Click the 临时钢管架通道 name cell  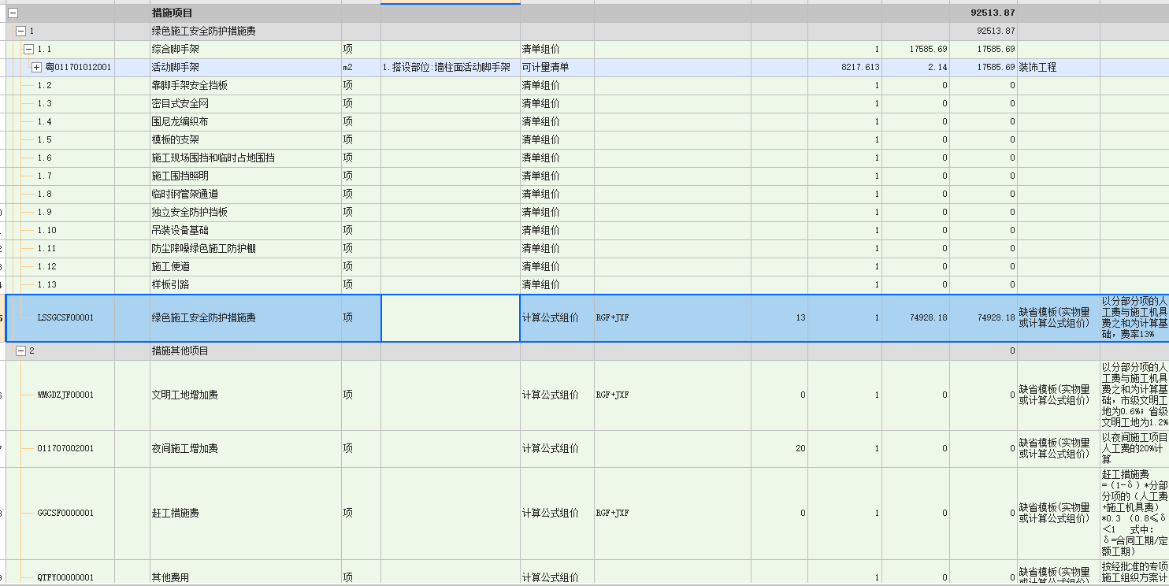pos(185,195)
